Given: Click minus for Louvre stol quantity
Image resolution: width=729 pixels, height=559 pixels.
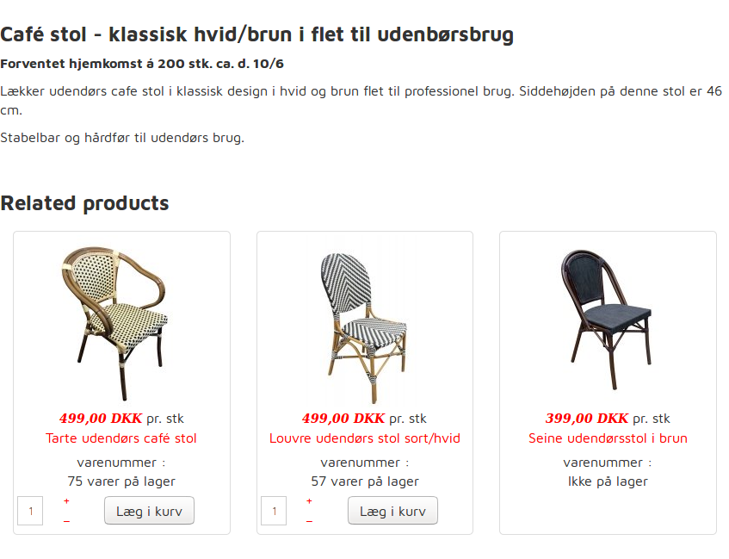Looking at the screenshot, I should coord(310,520).
